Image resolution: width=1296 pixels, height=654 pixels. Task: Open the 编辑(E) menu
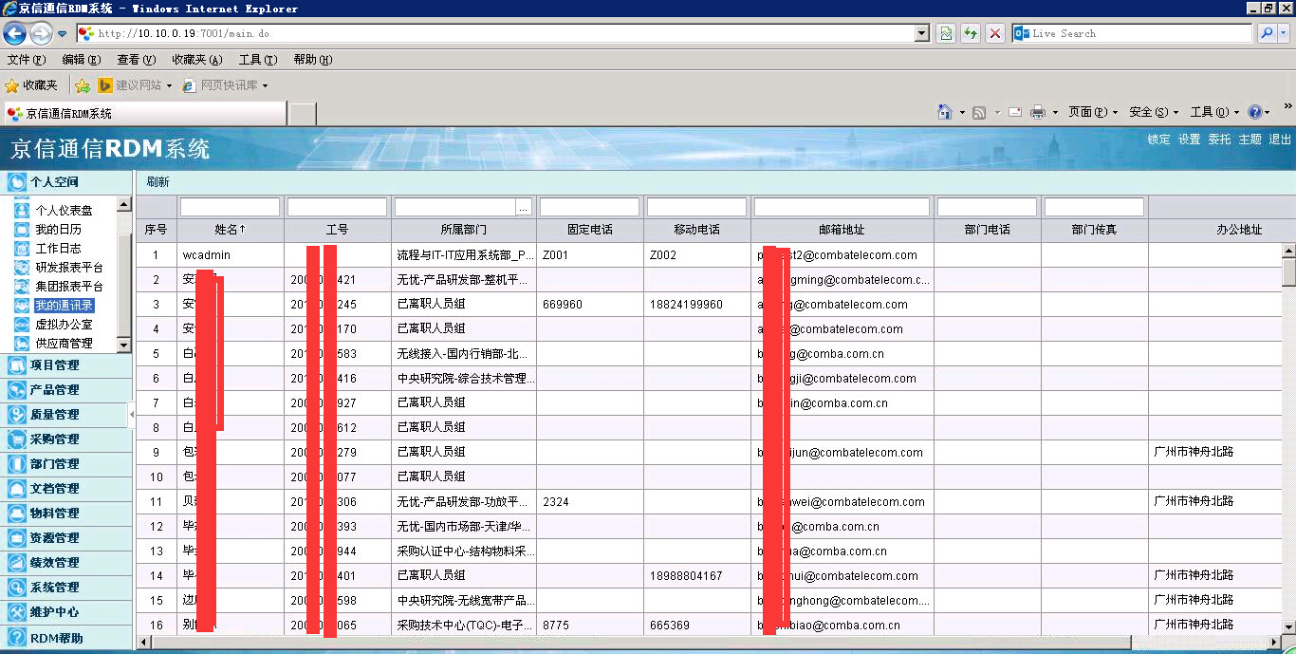point(81,60)
